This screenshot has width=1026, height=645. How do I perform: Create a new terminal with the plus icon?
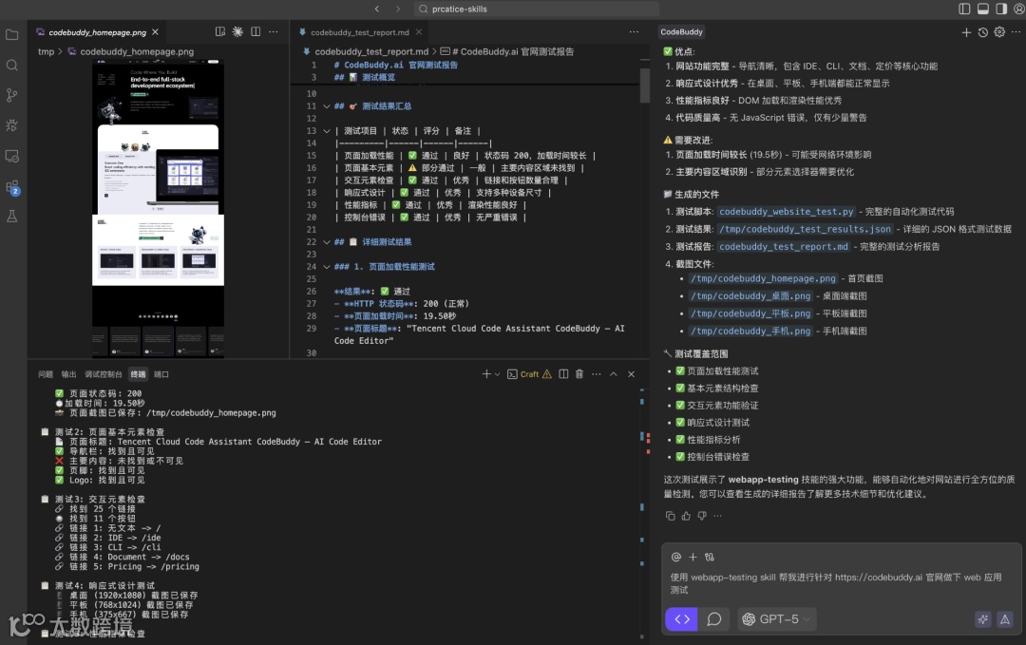486,374
